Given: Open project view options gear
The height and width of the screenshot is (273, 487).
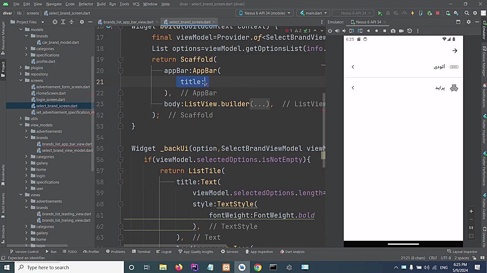Looking at the screenshot, I should (x=82, y=22).
